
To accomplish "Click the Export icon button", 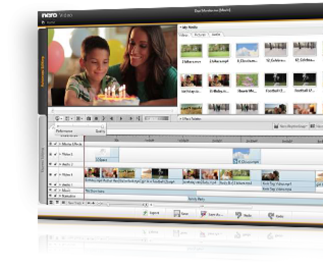I will [144, 213].
